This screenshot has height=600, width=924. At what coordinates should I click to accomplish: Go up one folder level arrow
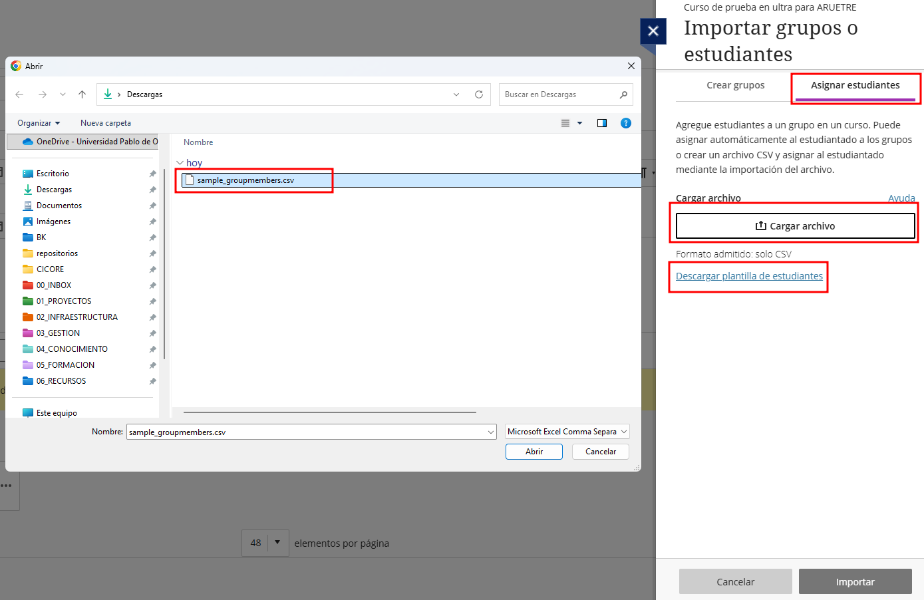pos(82,94)
